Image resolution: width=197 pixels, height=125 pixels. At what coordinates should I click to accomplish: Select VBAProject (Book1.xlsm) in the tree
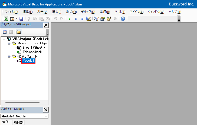coord(30,39)
